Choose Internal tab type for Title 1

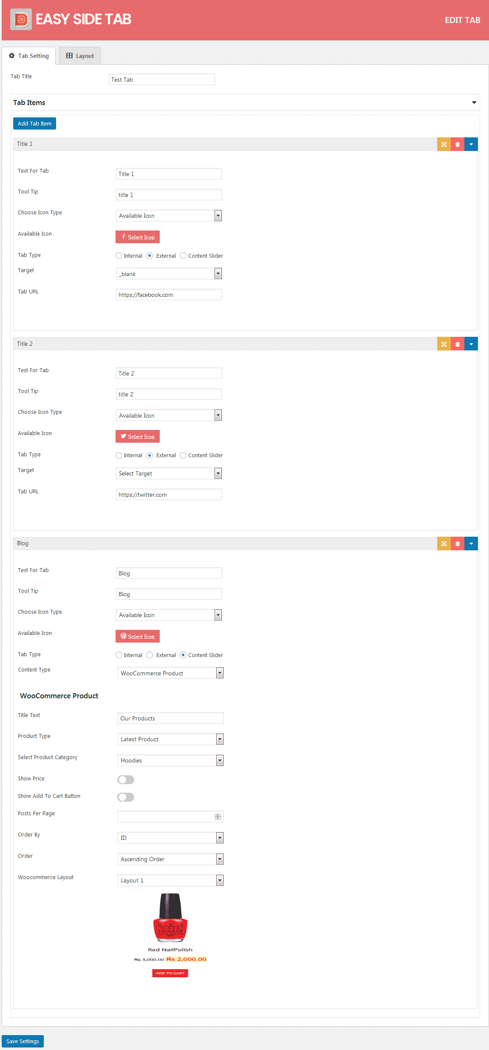point(119,256)
